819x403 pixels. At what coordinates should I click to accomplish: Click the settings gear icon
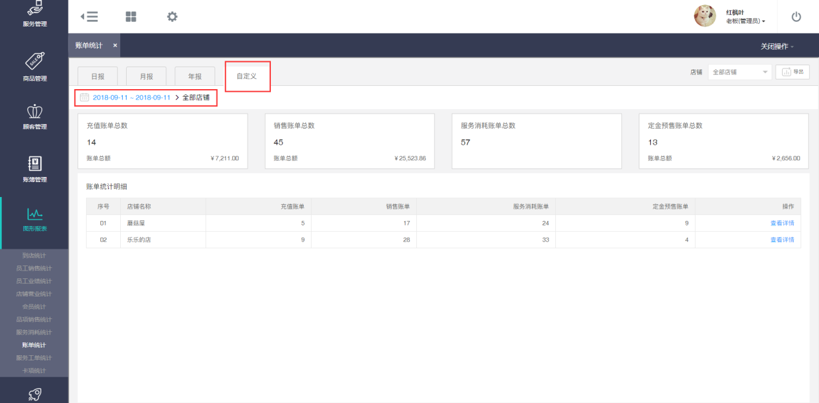tap(172, 17)
